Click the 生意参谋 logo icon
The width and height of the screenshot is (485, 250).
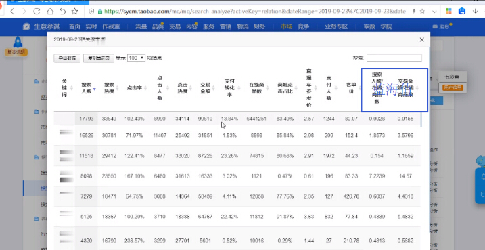[x=26, y=26]
